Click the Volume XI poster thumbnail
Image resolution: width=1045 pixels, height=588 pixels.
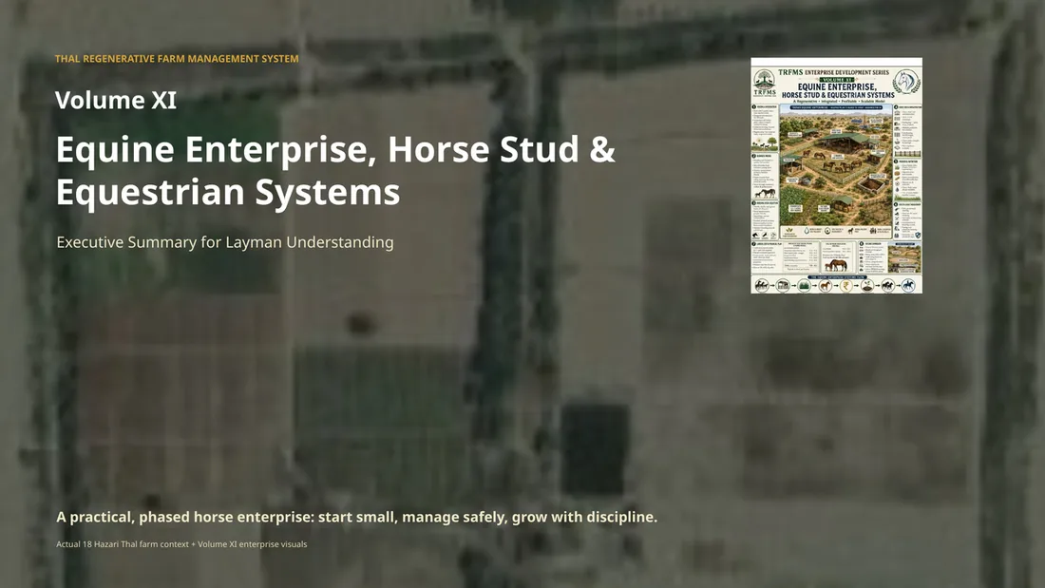point(836,176)
